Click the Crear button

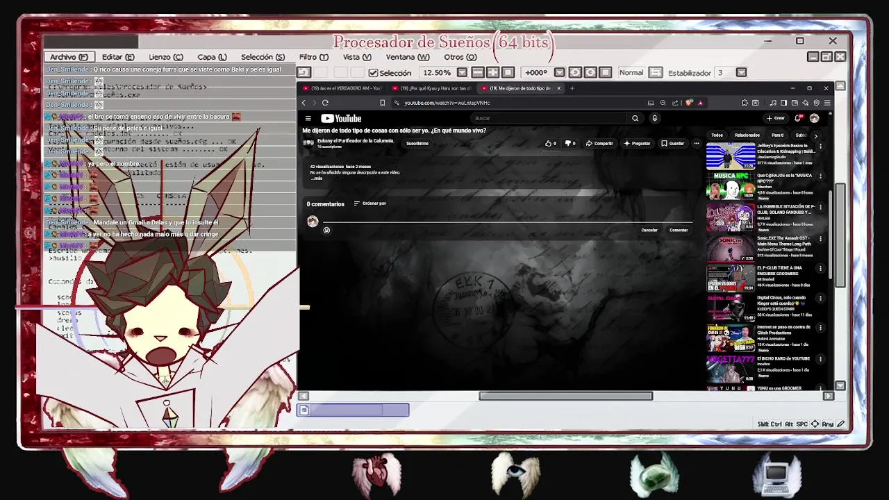(776, 118)
